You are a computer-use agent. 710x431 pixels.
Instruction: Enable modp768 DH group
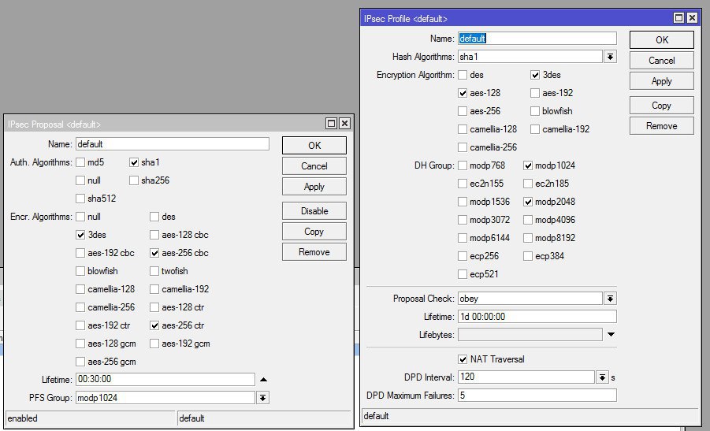(463, 165)
